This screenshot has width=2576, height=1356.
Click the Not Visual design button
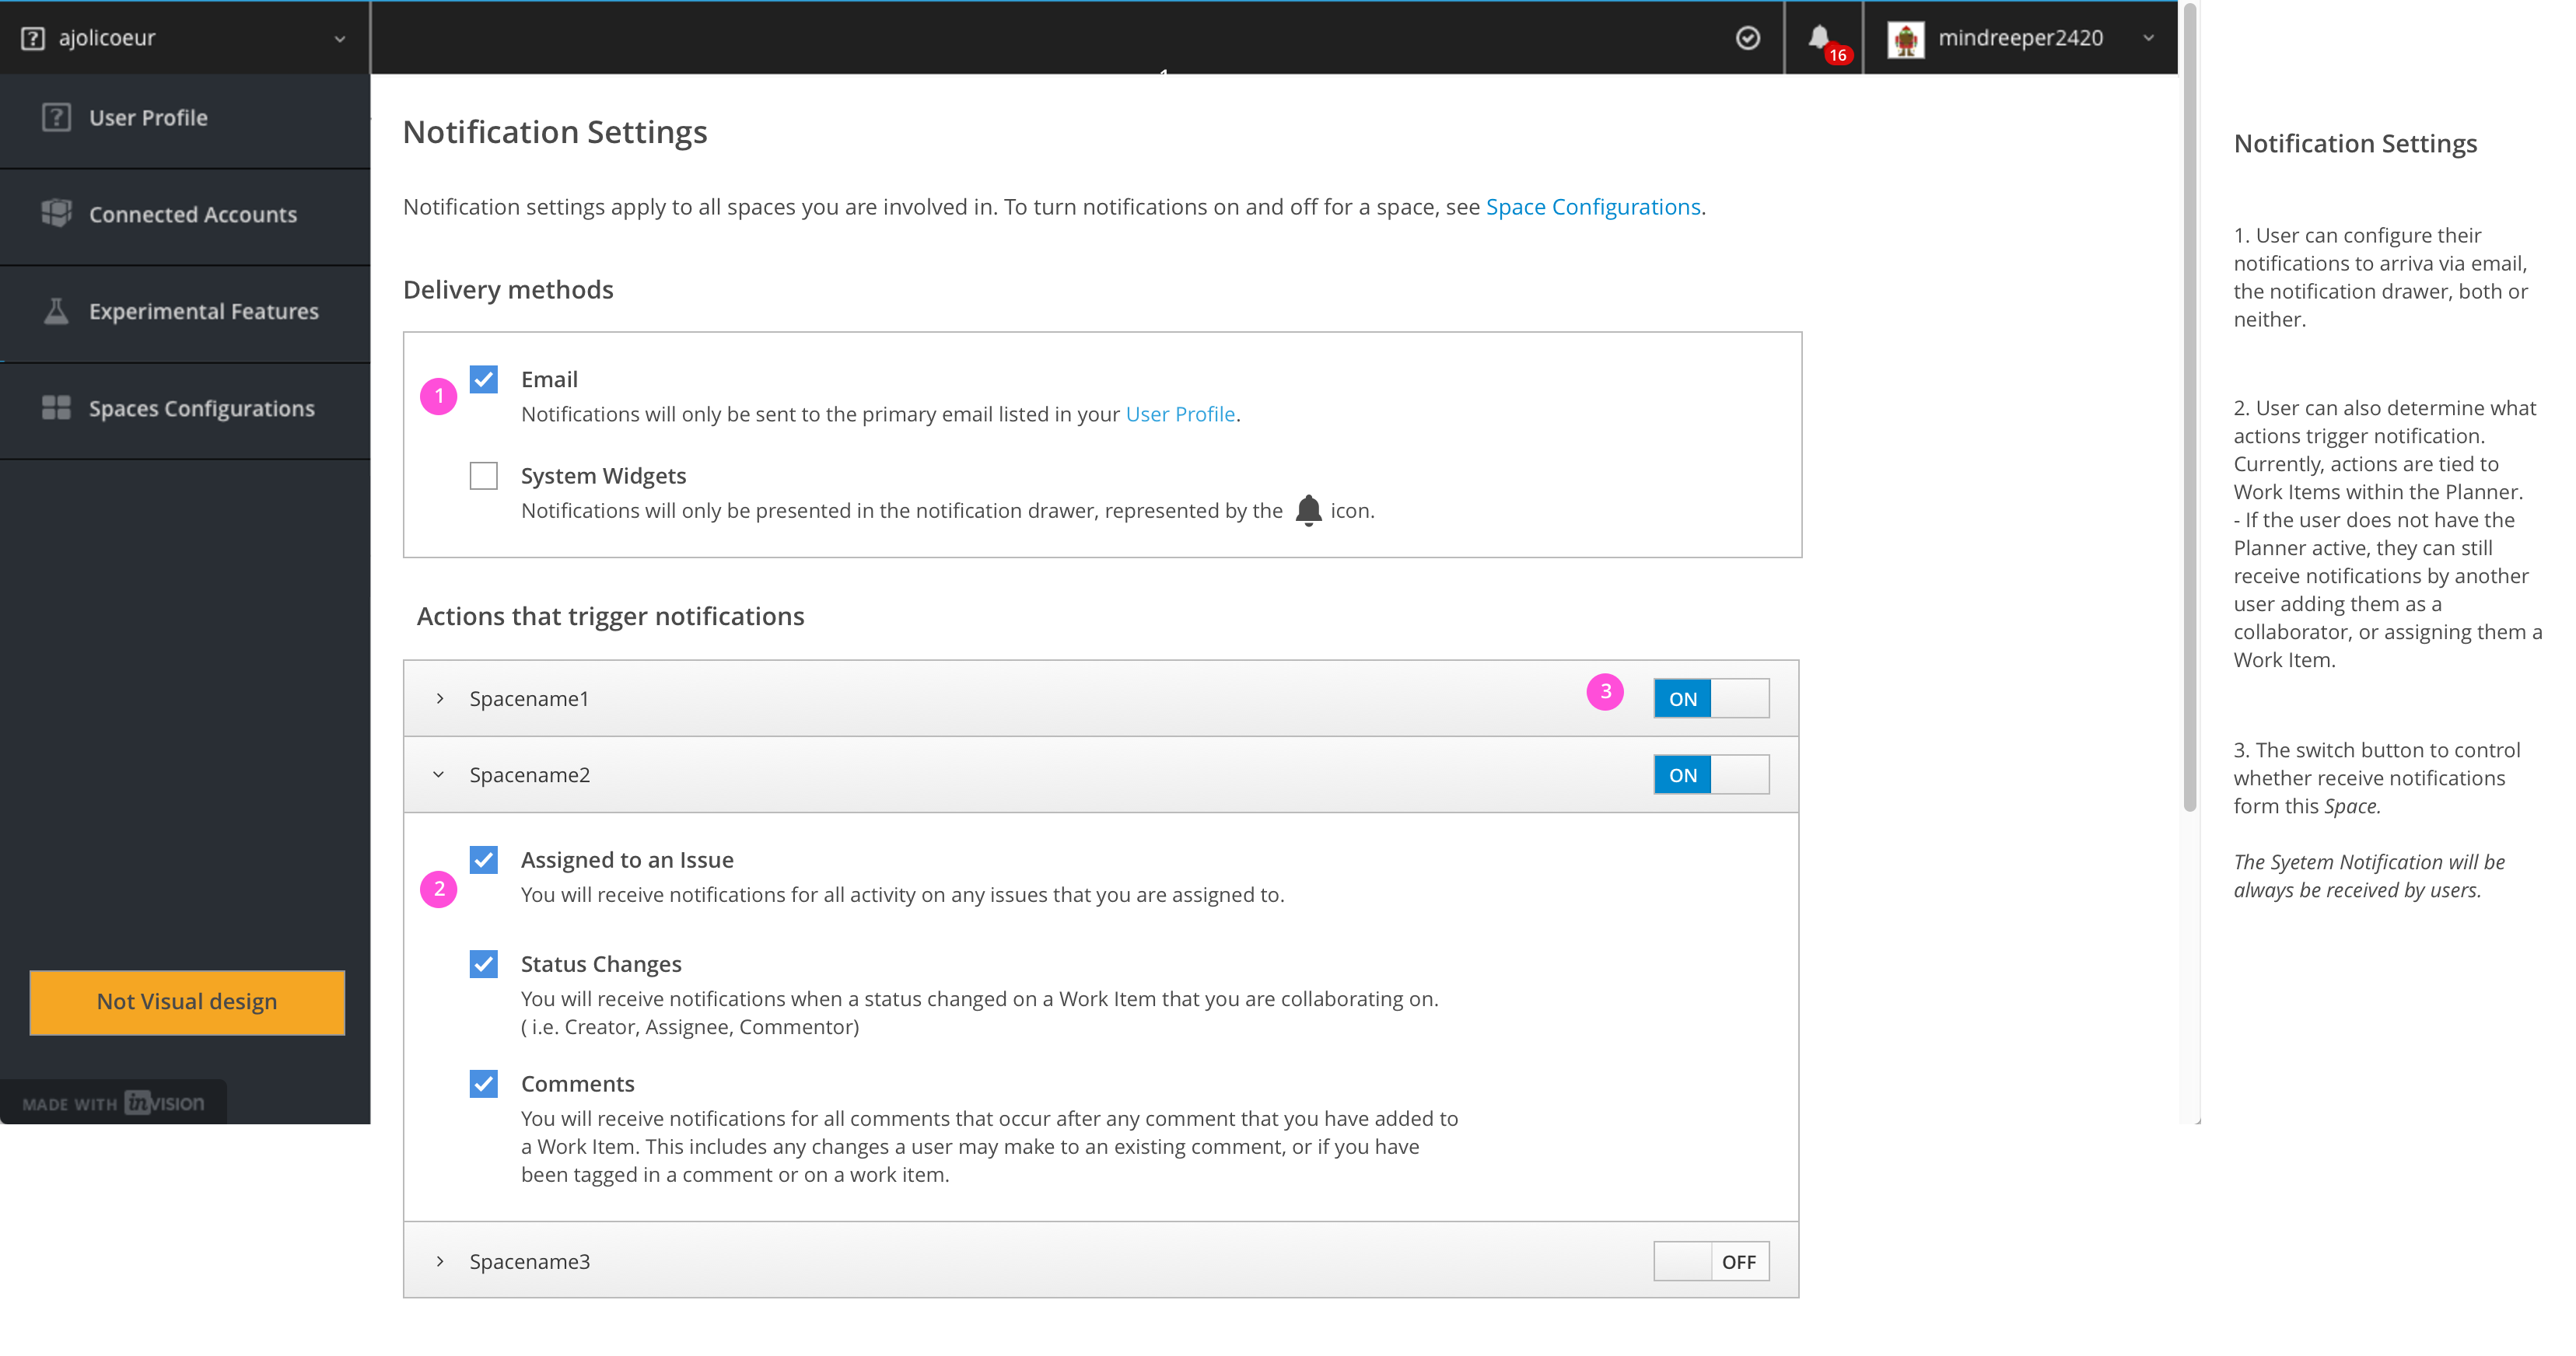pyautogui.click(x=186, y=1001)
